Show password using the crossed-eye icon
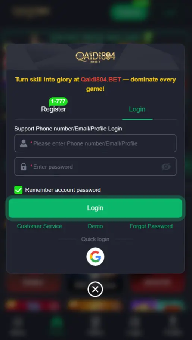The width and height of the screenshot is (192, 340). tap(166, 167)
